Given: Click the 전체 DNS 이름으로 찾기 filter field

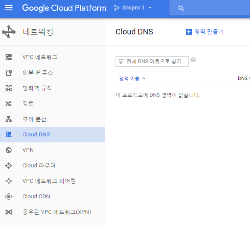Looking at the screenshot, I should click(152, 62).
